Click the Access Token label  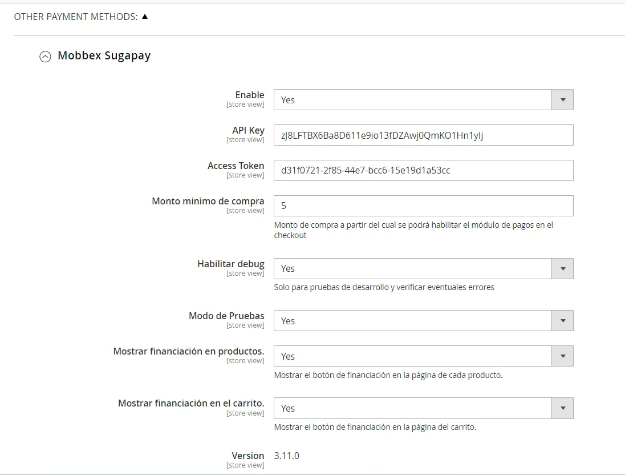tap(236, 166)
